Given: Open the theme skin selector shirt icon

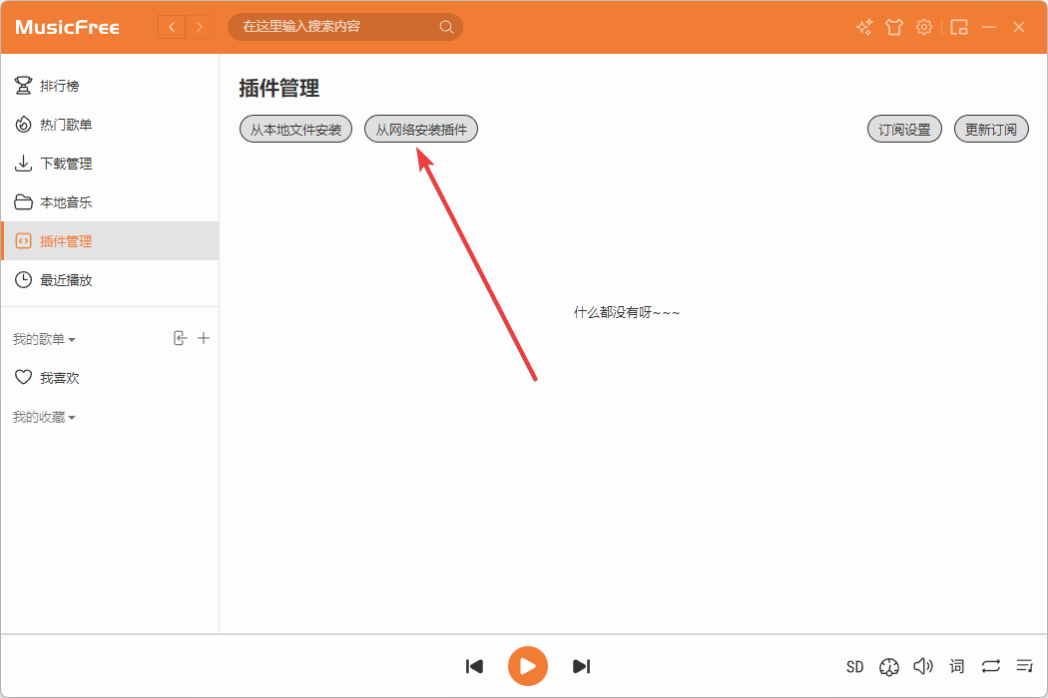Looking at the screenshot, I should click(894, 27).
